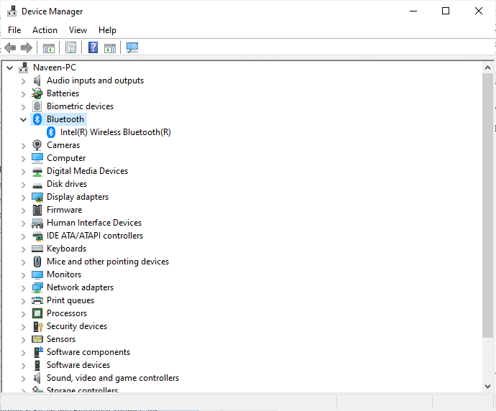Click Scan for hardware changes toolbar icon
The image size is (496, 411).
[x=132, y=47]
